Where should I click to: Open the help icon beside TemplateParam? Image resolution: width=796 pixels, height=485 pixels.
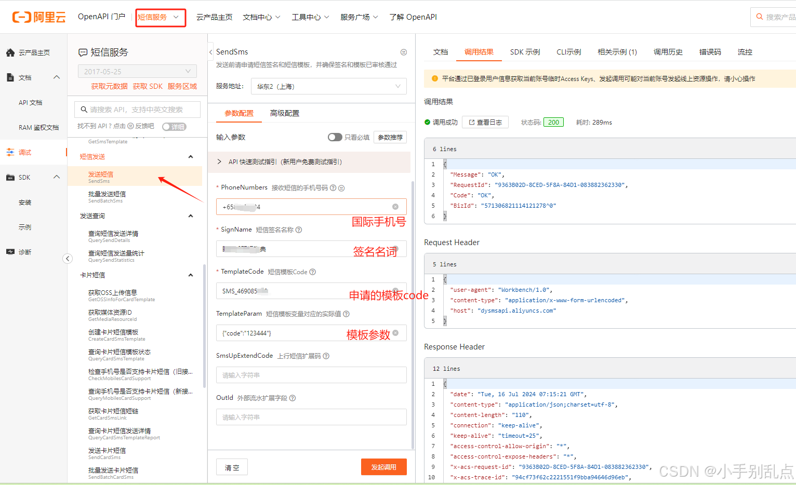[347, 314]
